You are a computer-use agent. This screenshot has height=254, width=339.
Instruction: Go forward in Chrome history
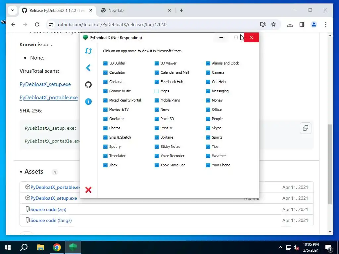tap(25, 24)
